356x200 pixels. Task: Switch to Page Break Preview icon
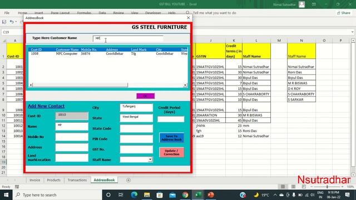coord(304,187)
